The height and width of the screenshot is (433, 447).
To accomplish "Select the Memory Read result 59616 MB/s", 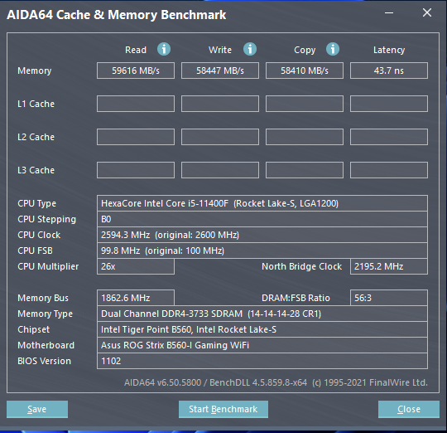I will click(136, 71).
